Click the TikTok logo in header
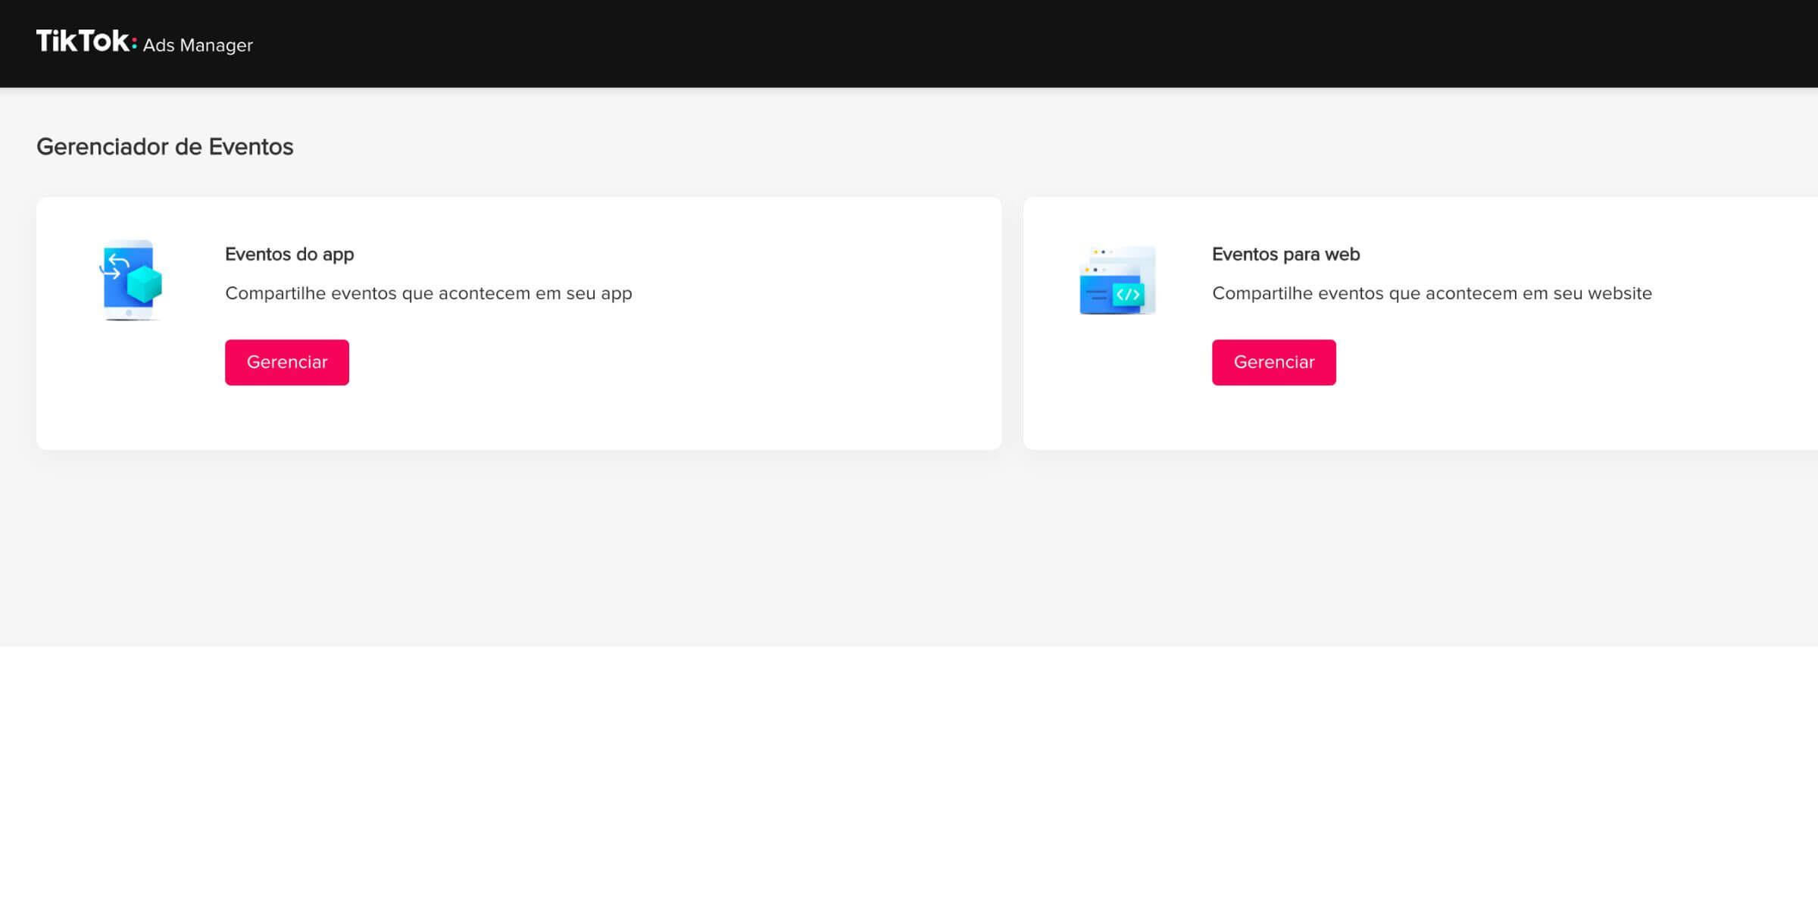Image resolution: width=1818 pixels, height=909 pixels. [x=82, y=42]
